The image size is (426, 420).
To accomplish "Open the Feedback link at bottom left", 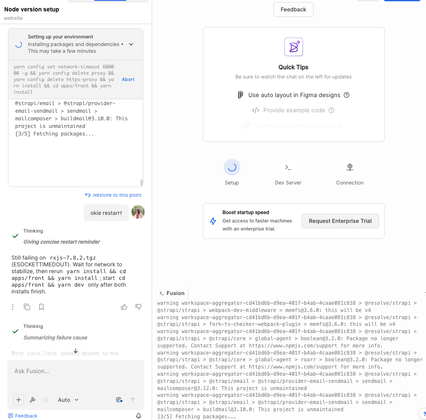I will [23, 416].
